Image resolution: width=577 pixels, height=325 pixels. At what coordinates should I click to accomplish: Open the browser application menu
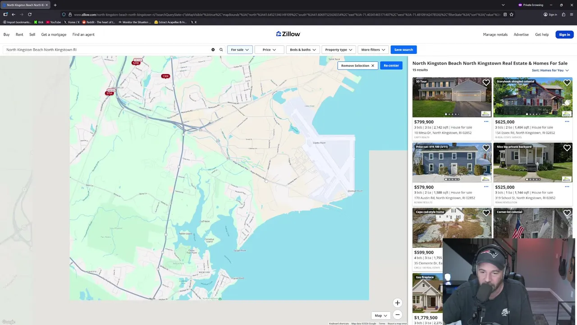tap(571, 14)
